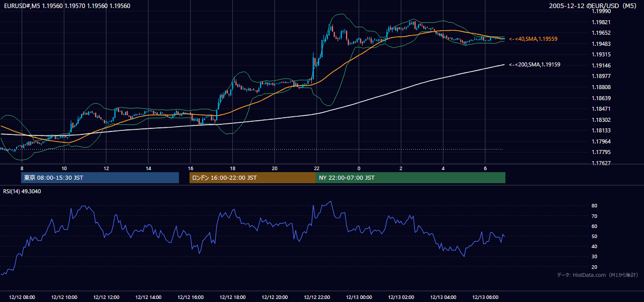Click RSI scale value 30
This screenshot has height=302, width=644.
coord(595,256)
